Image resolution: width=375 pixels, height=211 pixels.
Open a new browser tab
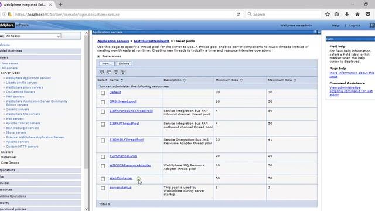click(x=60, y=4)
